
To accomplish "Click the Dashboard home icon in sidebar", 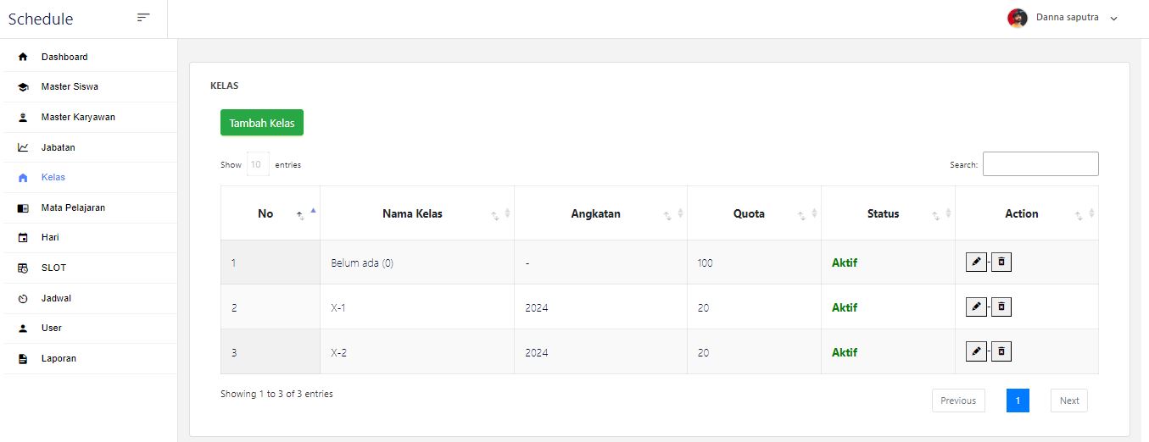I will (x=23, y=58).
